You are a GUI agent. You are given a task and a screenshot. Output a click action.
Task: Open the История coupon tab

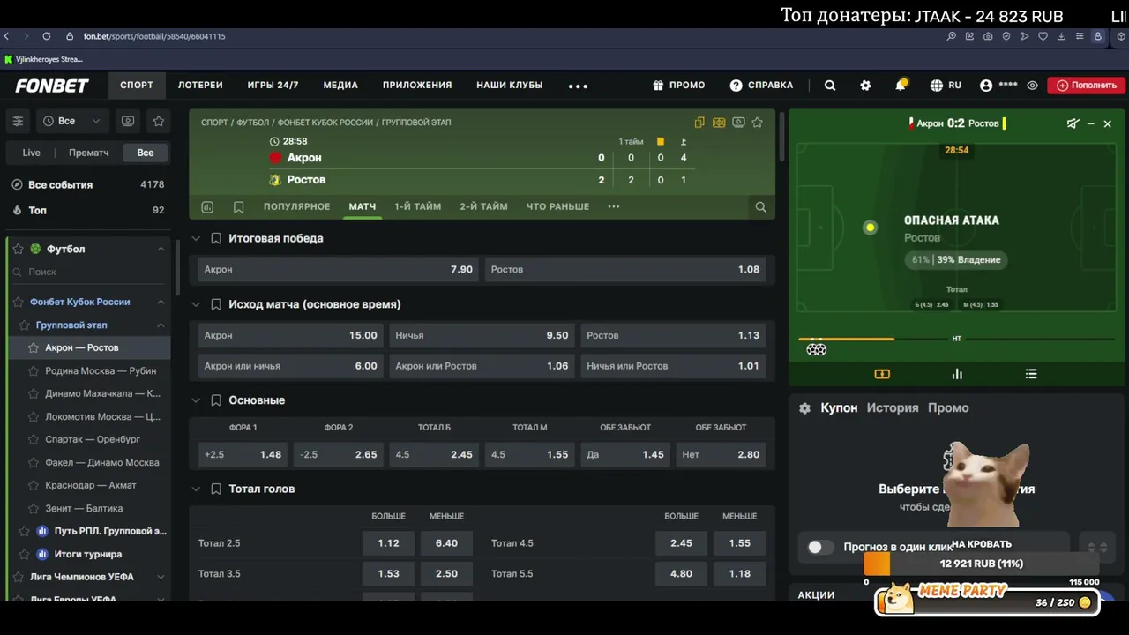[x=892, y=408]
